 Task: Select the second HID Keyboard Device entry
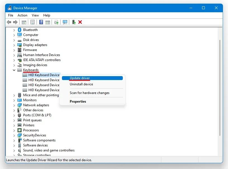[44, 80]
